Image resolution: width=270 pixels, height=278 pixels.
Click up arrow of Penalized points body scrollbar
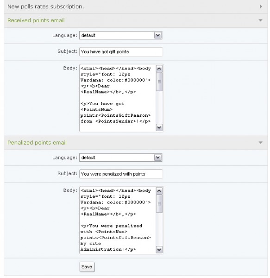[x=159, y=191]
